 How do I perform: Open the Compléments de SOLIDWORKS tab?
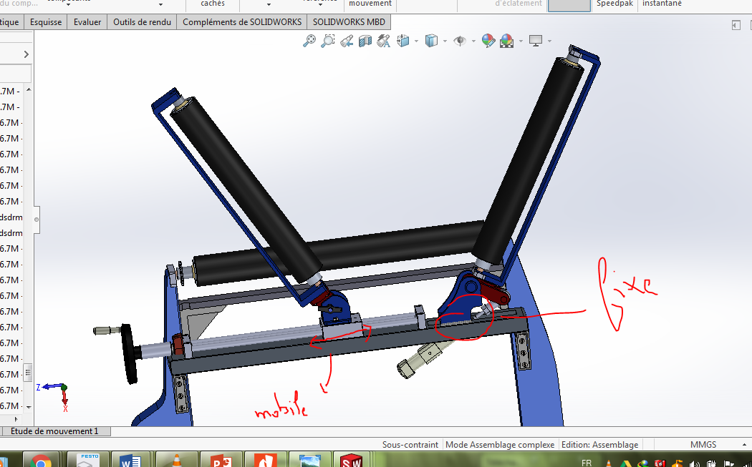[242, 22]
